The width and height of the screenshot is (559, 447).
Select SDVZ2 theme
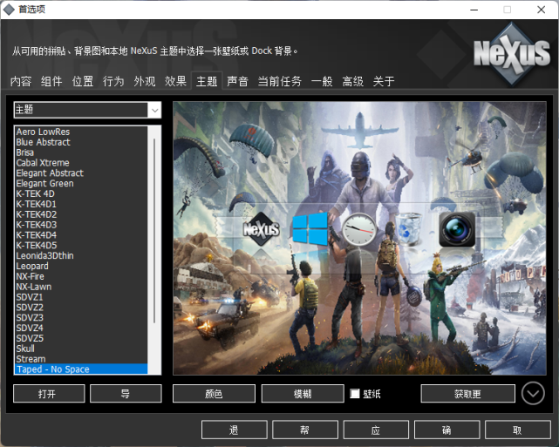(80, 308)
